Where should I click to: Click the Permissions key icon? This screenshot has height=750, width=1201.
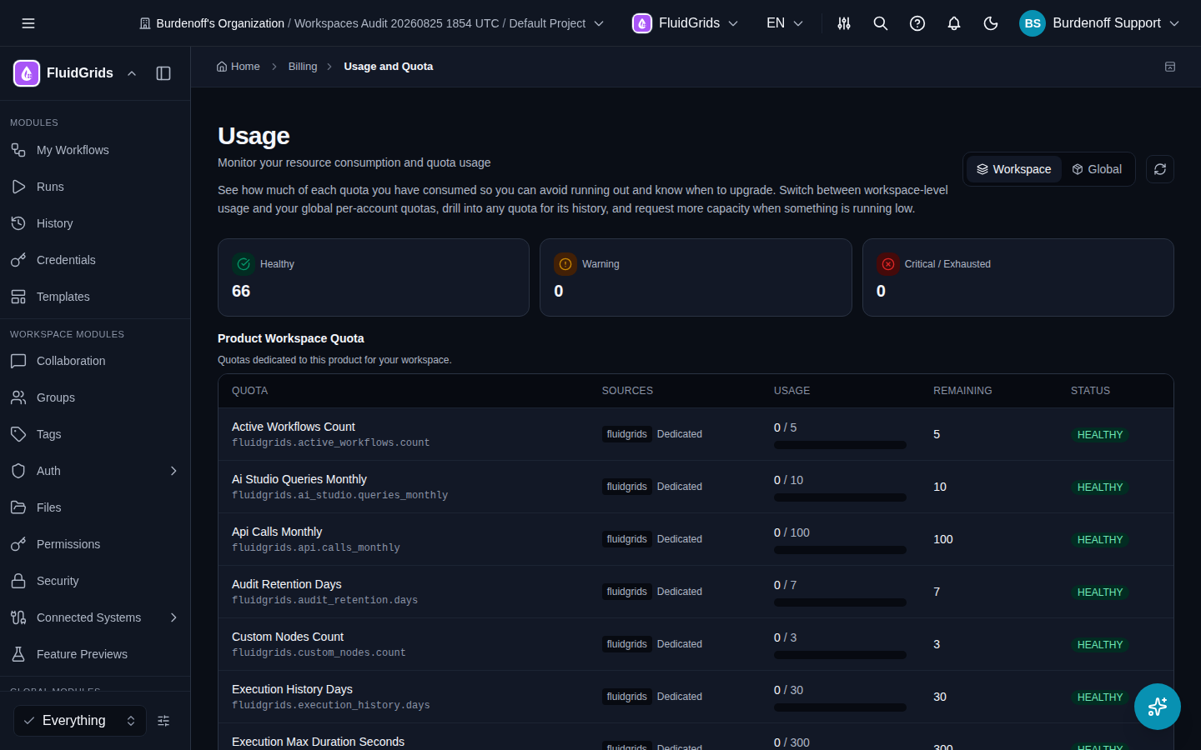[x=18, y=544]
